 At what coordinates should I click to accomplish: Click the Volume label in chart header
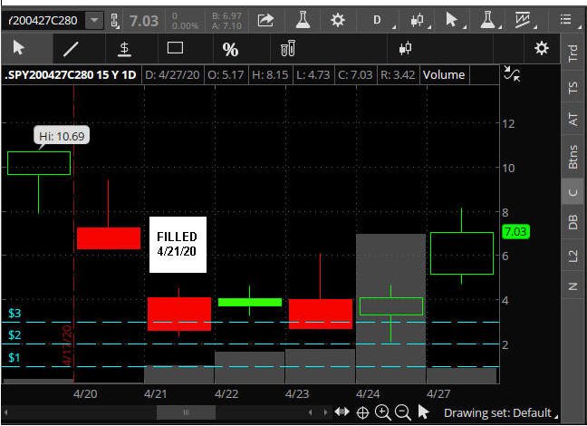point(444,74)
